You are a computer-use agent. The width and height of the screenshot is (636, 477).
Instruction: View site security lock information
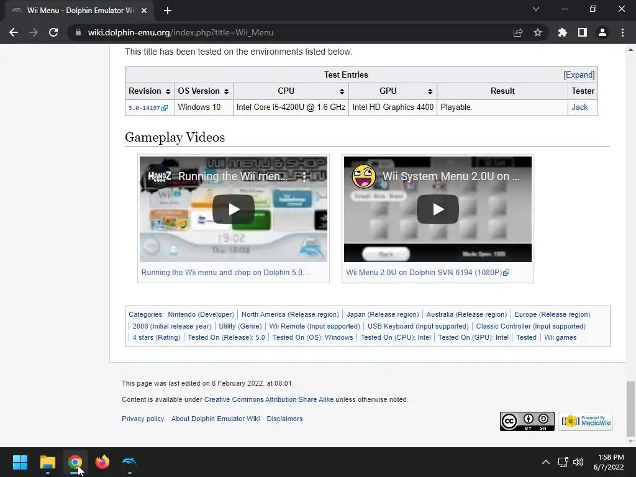[x=78, y=32]
